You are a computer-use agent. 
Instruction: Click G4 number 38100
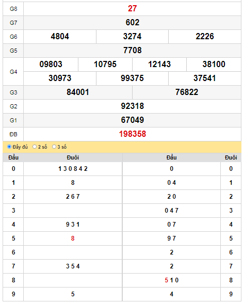(x=214, y=65)
